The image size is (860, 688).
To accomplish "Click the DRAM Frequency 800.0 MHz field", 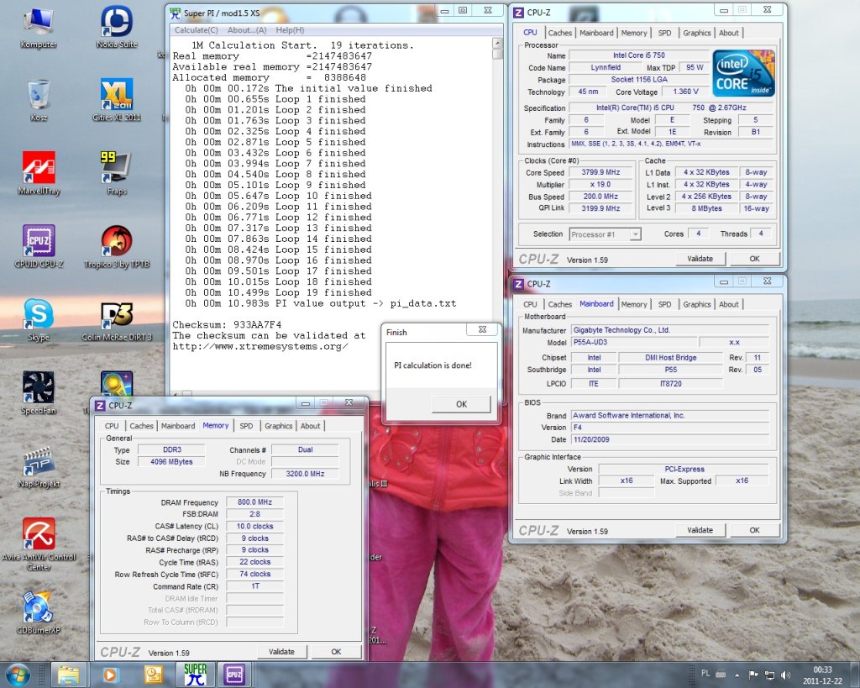I will [x=254, y=502].
